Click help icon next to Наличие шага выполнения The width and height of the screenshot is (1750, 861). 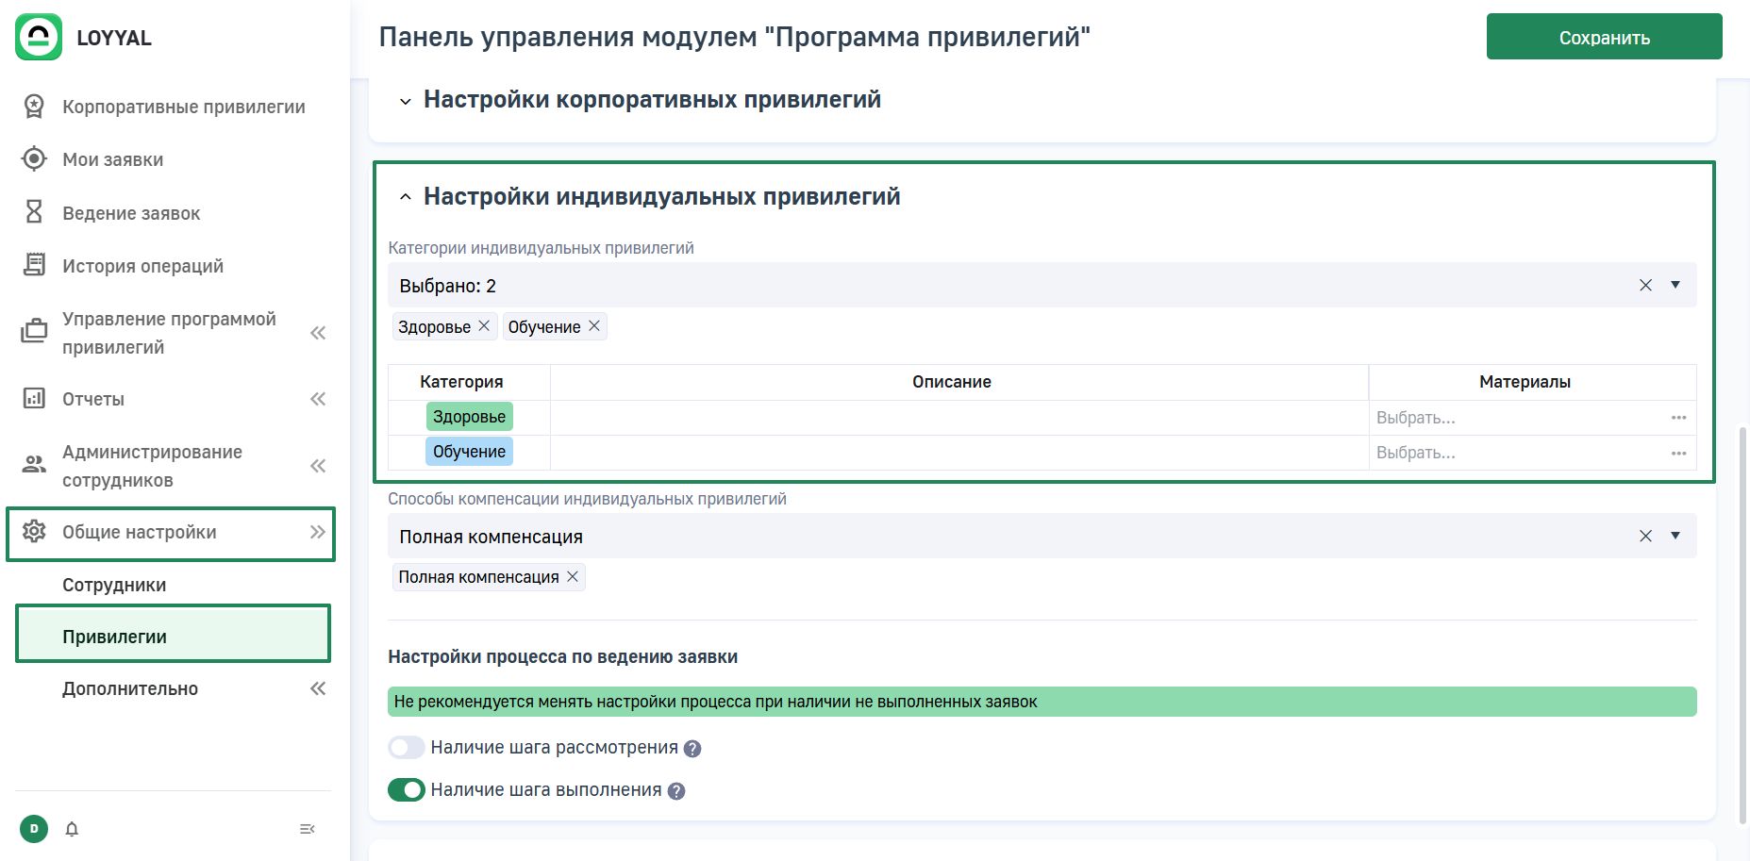(x=676, y=791)
